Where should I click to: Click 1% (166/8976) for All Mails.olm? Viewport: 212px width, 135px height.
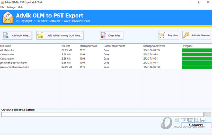[152, 50]
